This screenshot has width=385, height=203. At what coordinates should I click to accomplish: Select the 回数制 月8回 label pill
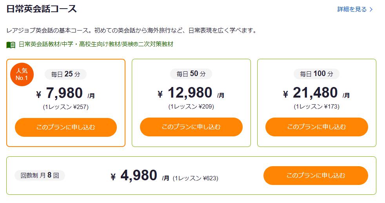pyautogui.click(x=40, y=175)
